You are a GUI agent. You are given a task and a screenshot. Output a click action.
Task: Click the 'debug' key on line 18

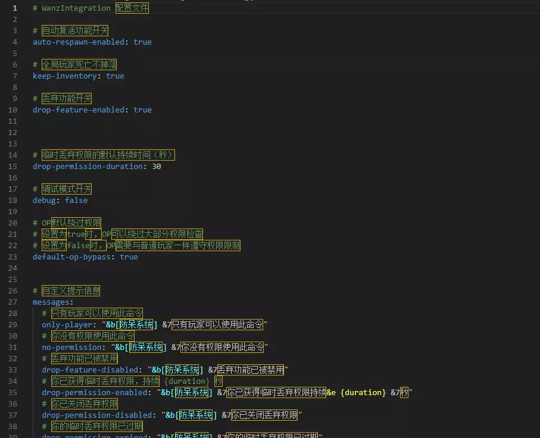44,201
